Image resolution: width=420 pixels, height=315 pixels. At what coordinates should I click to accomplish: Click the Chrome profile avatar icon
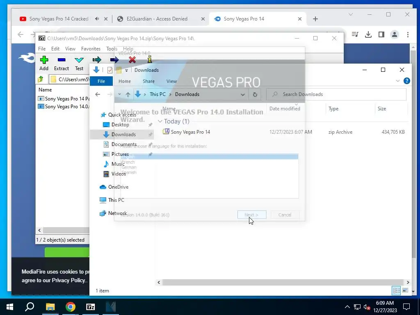tap(395, 34)
